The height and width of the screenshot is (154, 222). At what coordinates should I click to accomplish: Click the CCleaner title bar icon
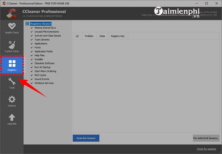pos(4,3)
